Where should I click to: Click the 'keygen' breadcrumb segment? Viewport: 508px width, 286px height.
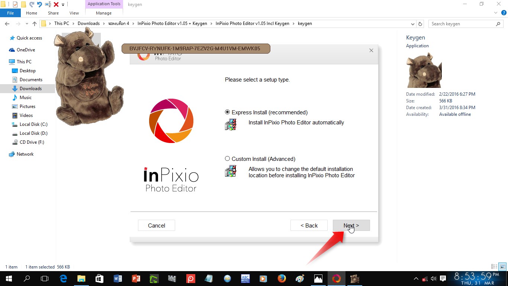tap(305, 23)
